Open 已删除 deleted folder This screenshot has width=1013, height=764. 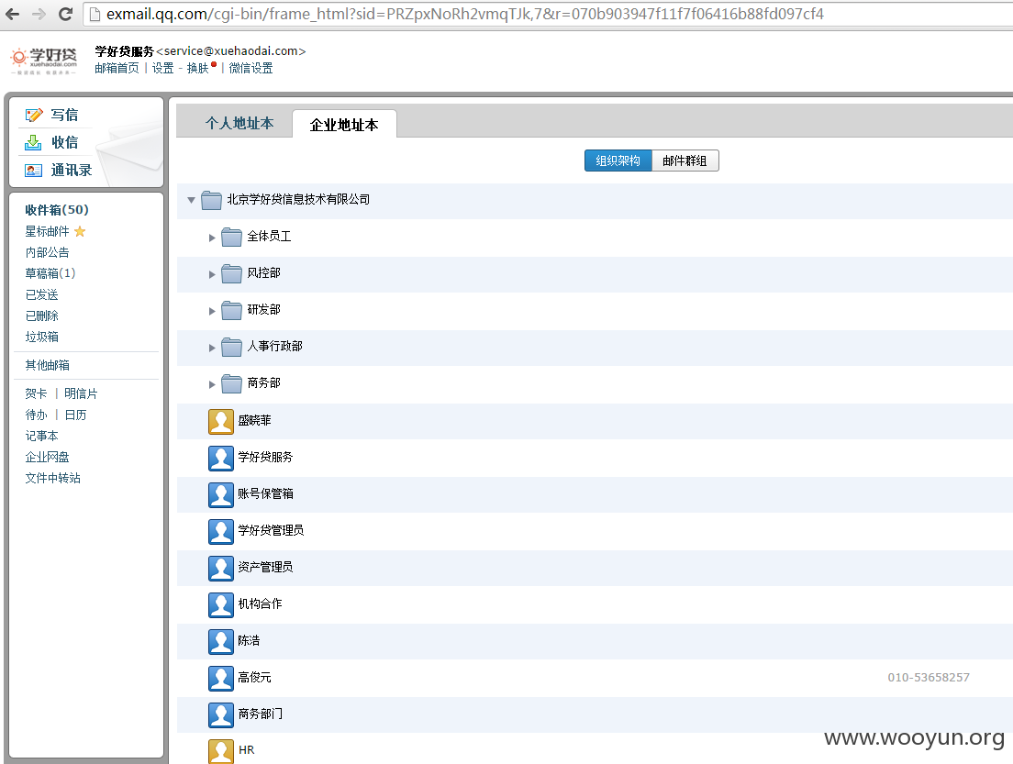coord(42,316)
